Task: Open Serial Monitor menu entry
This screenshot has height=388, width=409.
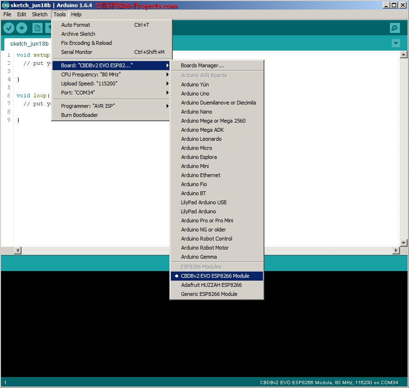Action: [112, 52]
